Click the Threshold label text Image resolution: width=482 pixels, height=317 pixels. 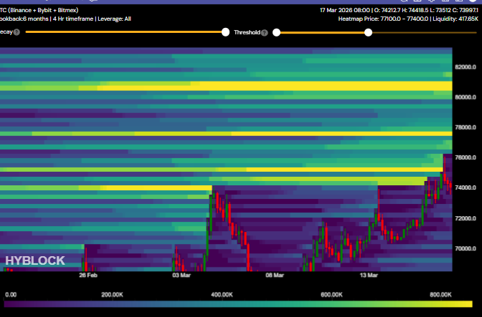247,32
